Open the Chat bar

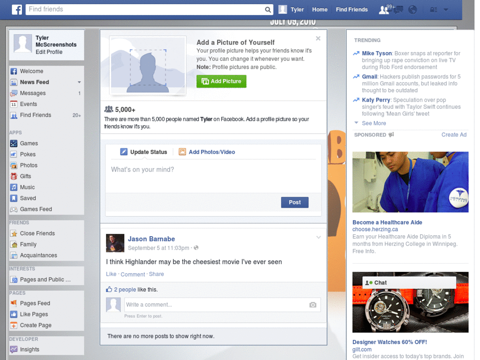point(409,283)
